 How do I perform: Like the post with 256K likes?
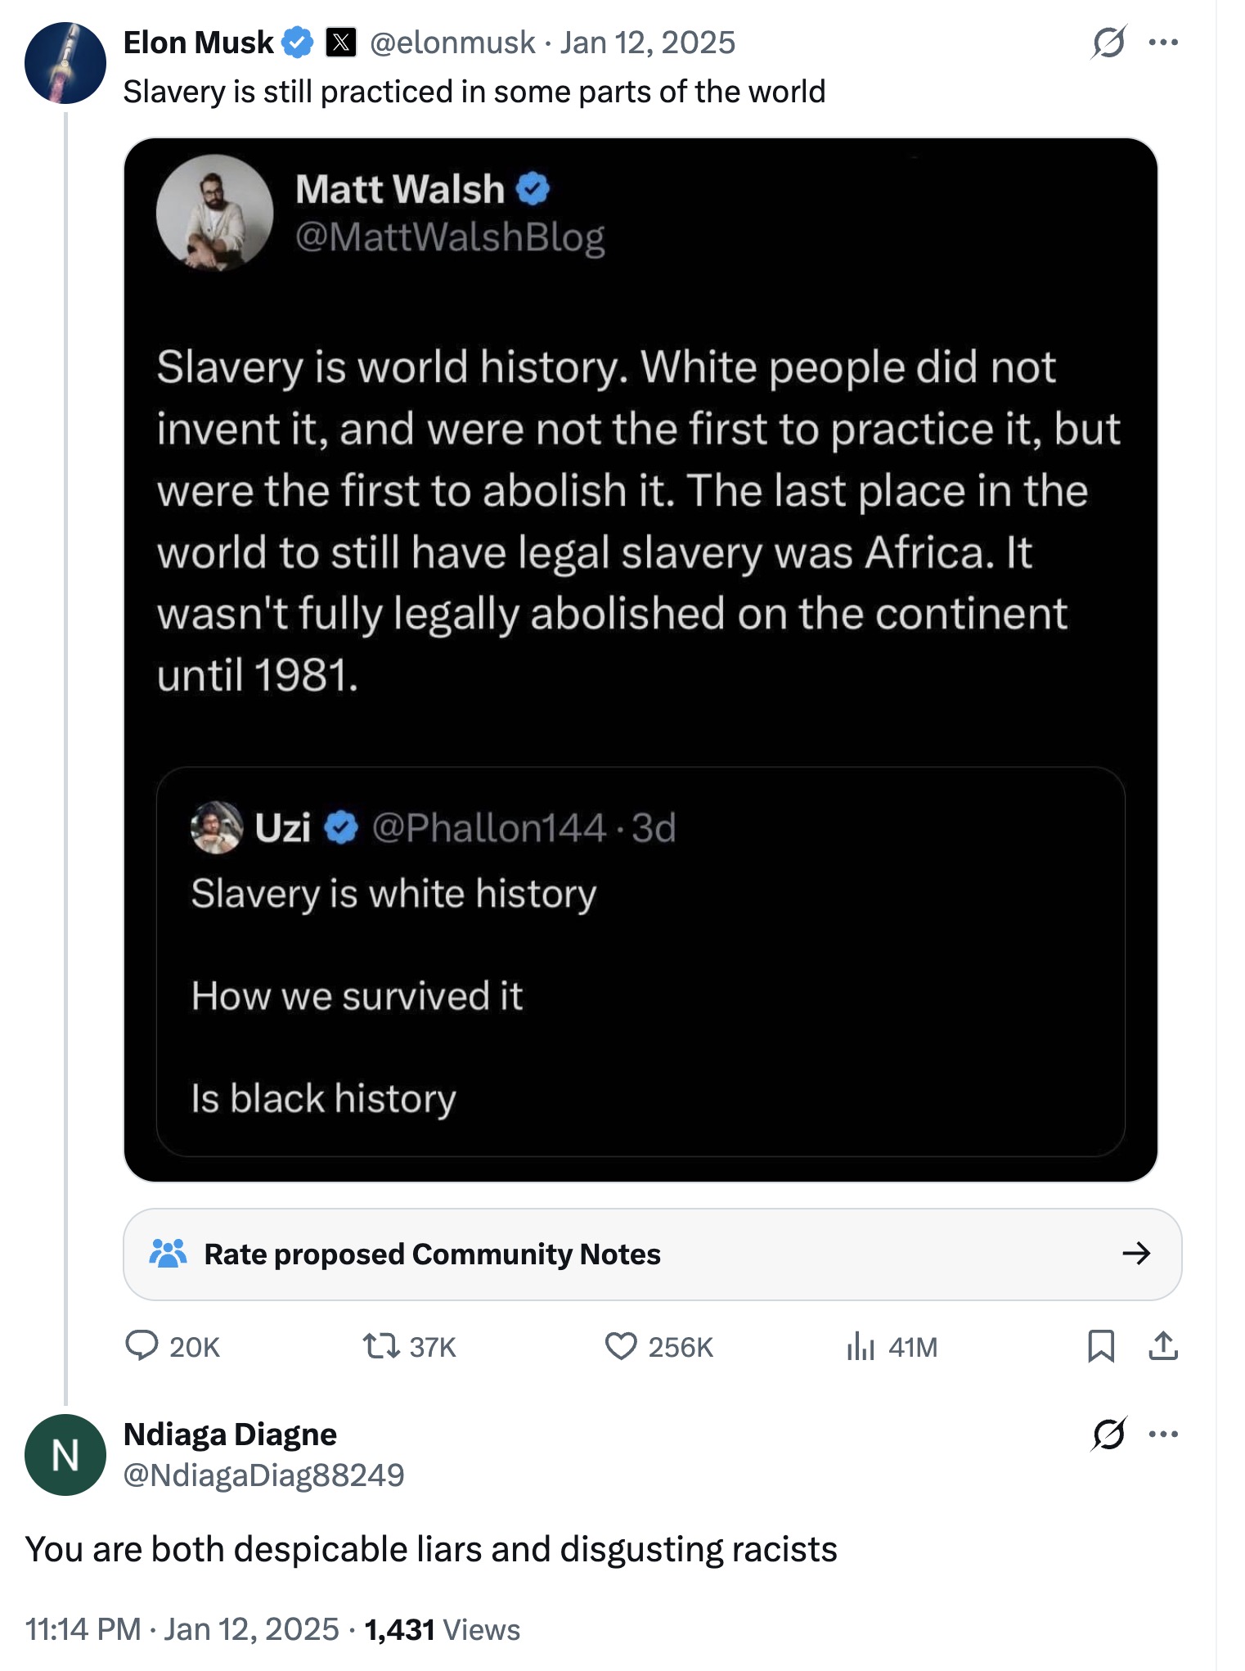pyautogui.click(x=621, y=1345)
